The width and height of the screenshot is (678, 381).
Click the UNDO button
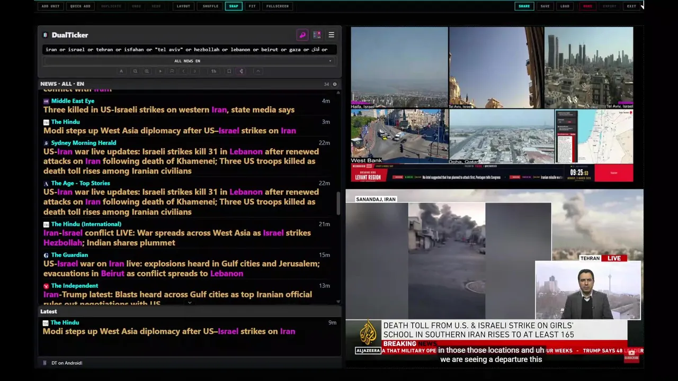click(x=137, y=6)
